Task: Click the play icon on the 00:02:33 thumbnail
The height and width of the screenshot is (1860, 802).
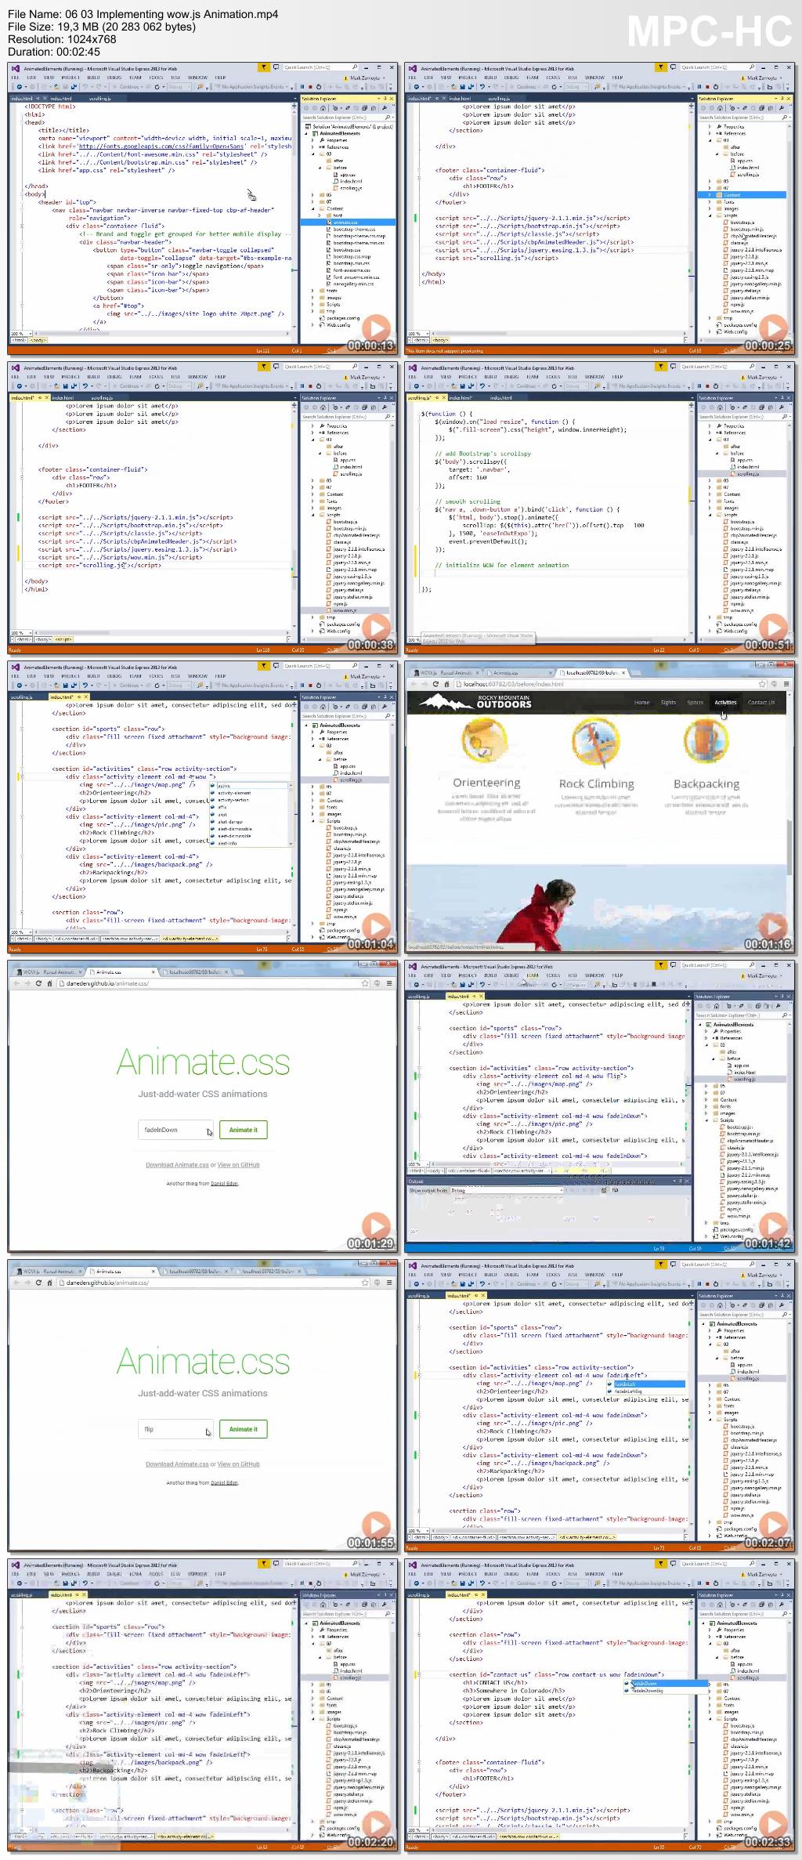Action: [x=774, y=1825]
